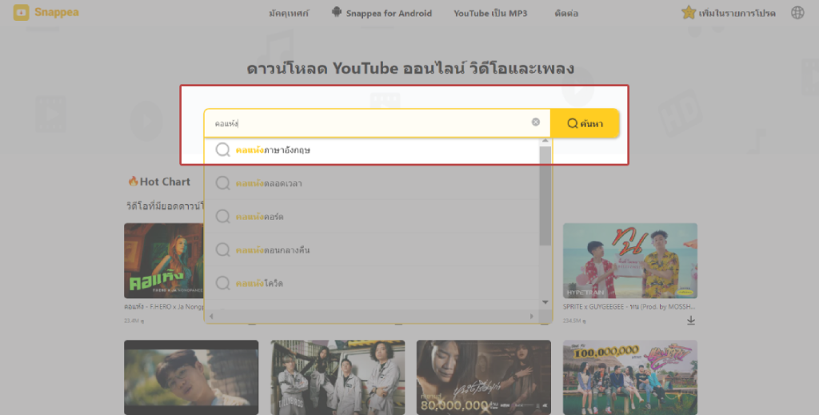Click the Hot Chart heading
The image size is (819, 415).
click(x=159, y=182)
